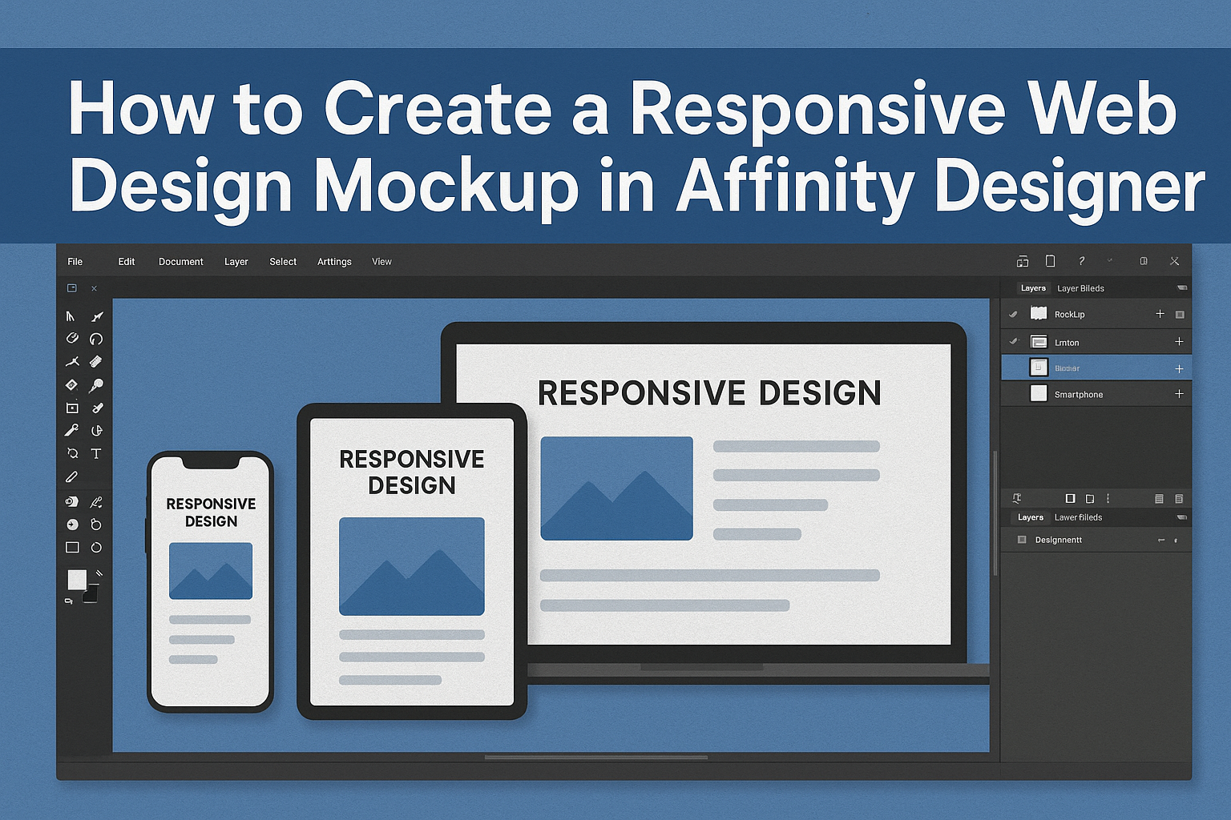Close the toolbox with the small x
1231x820 pixels.
(94, 288)
